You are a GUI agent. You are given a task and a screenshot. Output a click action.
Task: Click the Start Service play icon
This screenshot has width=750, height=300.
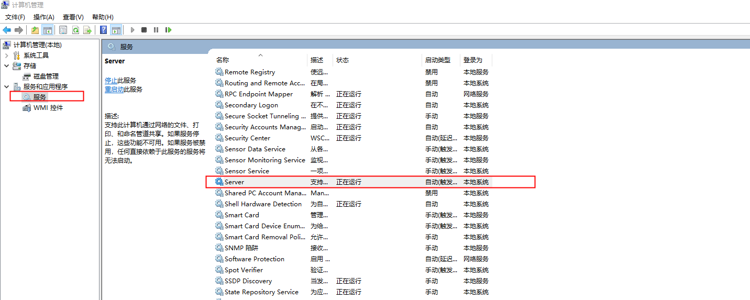point(133,30)
